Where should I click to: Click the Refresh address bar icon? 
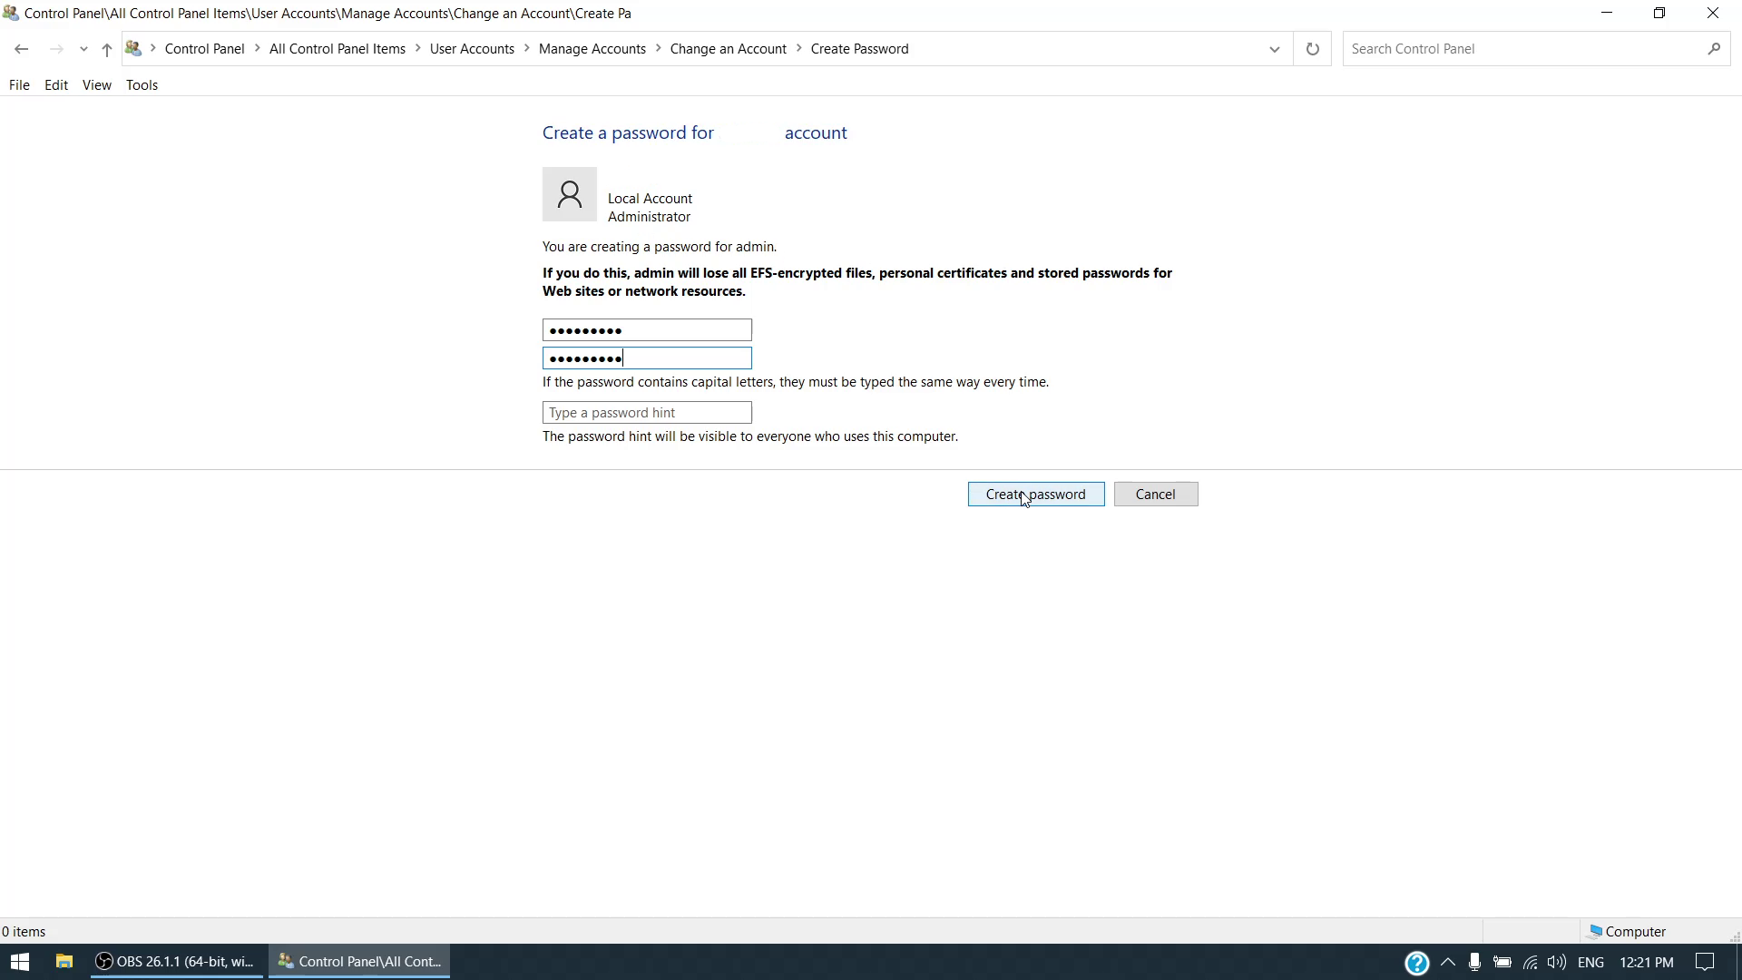pos(1312,49)
